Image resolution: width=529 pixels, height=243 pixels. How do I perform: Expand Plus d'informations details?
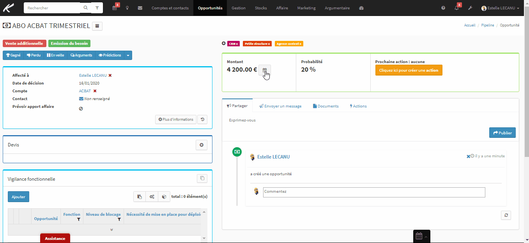pos(176,120)
